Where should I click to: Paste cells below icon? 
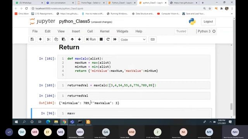tap(64, 39)
